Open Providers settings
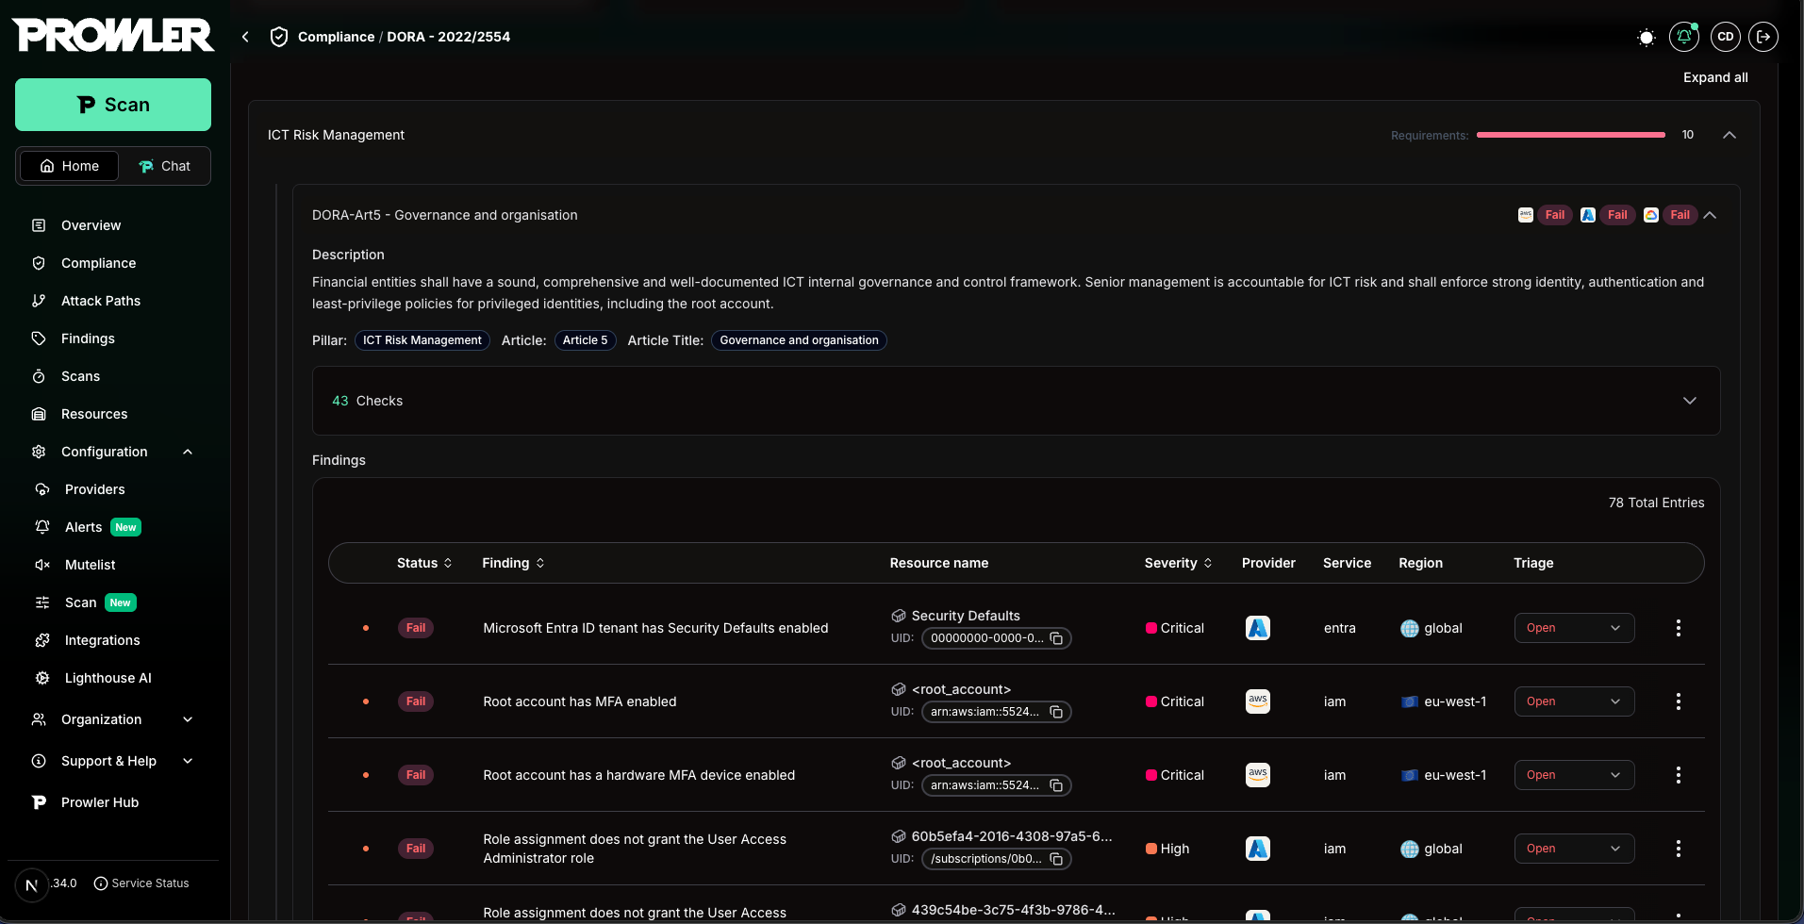The width and height of the screenshot is (1804, 924). [x=94, y=489]
